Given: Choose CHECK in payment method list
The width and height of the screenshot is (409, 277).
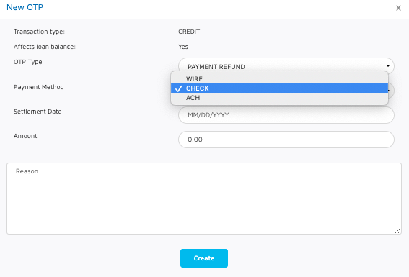Looking at the screenshot, I should [x=279, y=88].
